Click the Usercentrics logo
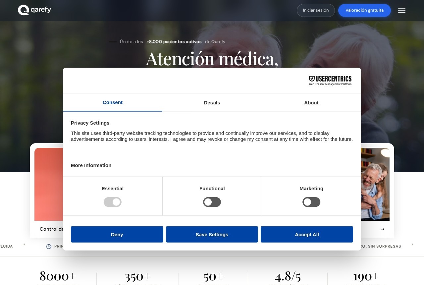 (x=330, y=81)
